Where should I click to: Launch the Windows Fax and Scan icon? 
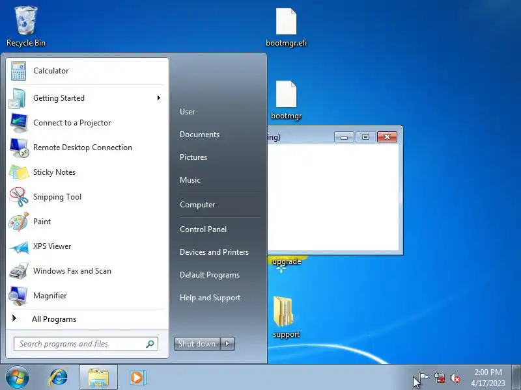coord(19,271)
